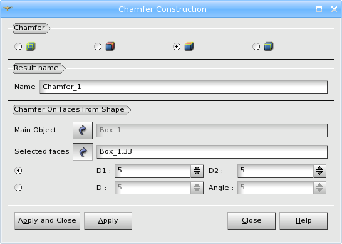This screenshot has width=342, height=244.
Task: Click the Selected faces field showing Box_1:33
Action: click(x=212, y=152)
